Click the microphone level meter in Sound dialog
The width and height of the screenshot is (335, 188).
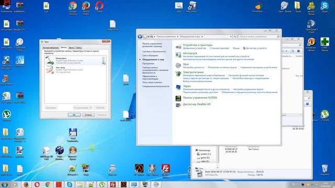[103, 61]
